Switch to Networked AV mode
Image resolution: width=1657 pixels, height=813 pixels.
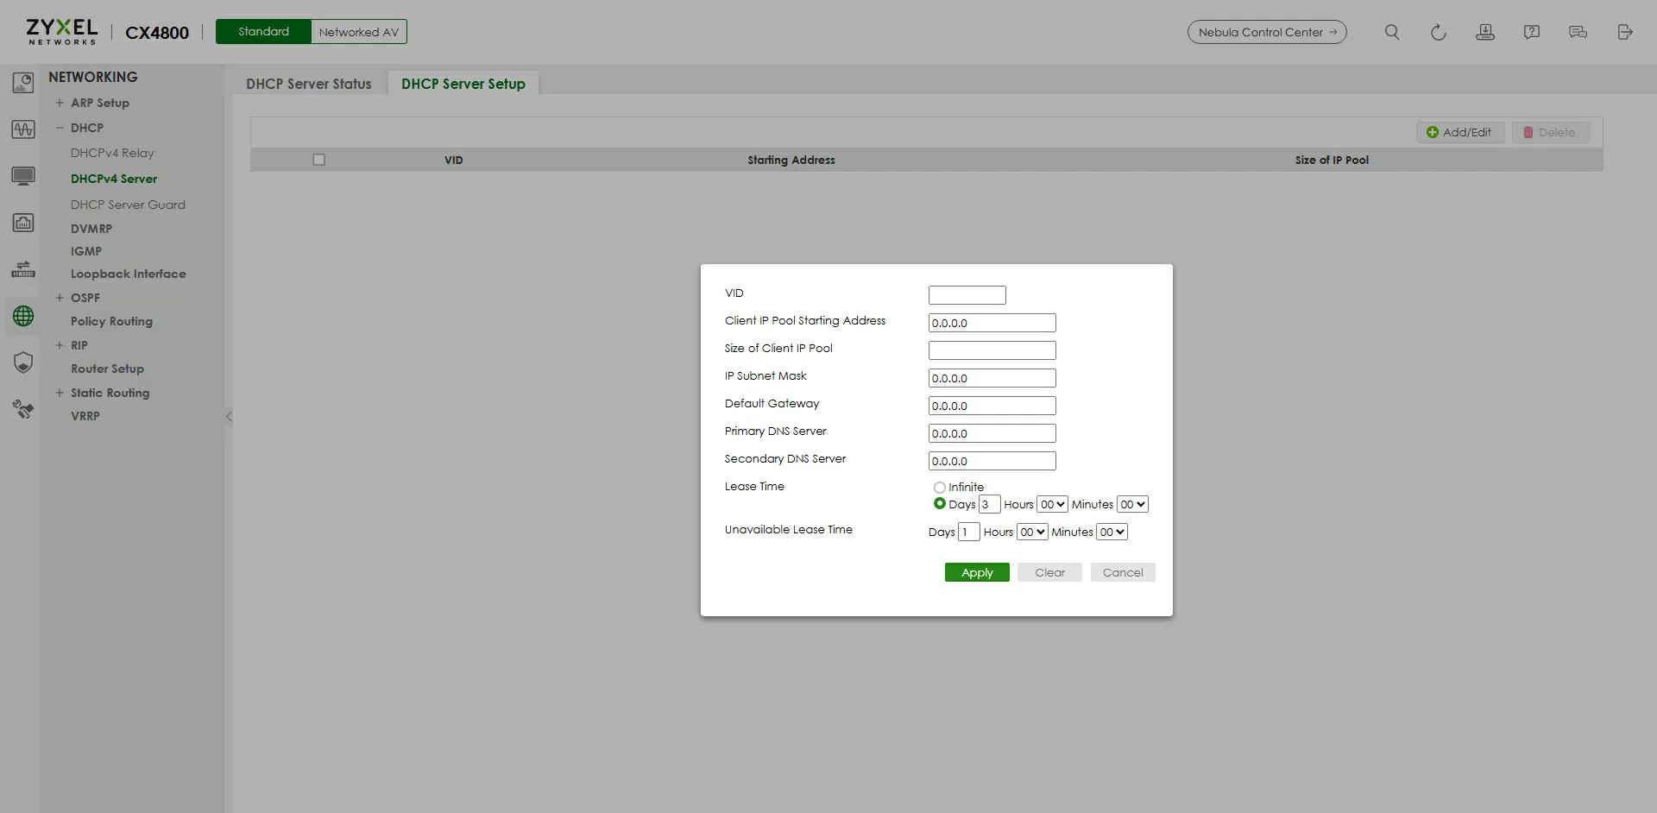click(358, 32)
